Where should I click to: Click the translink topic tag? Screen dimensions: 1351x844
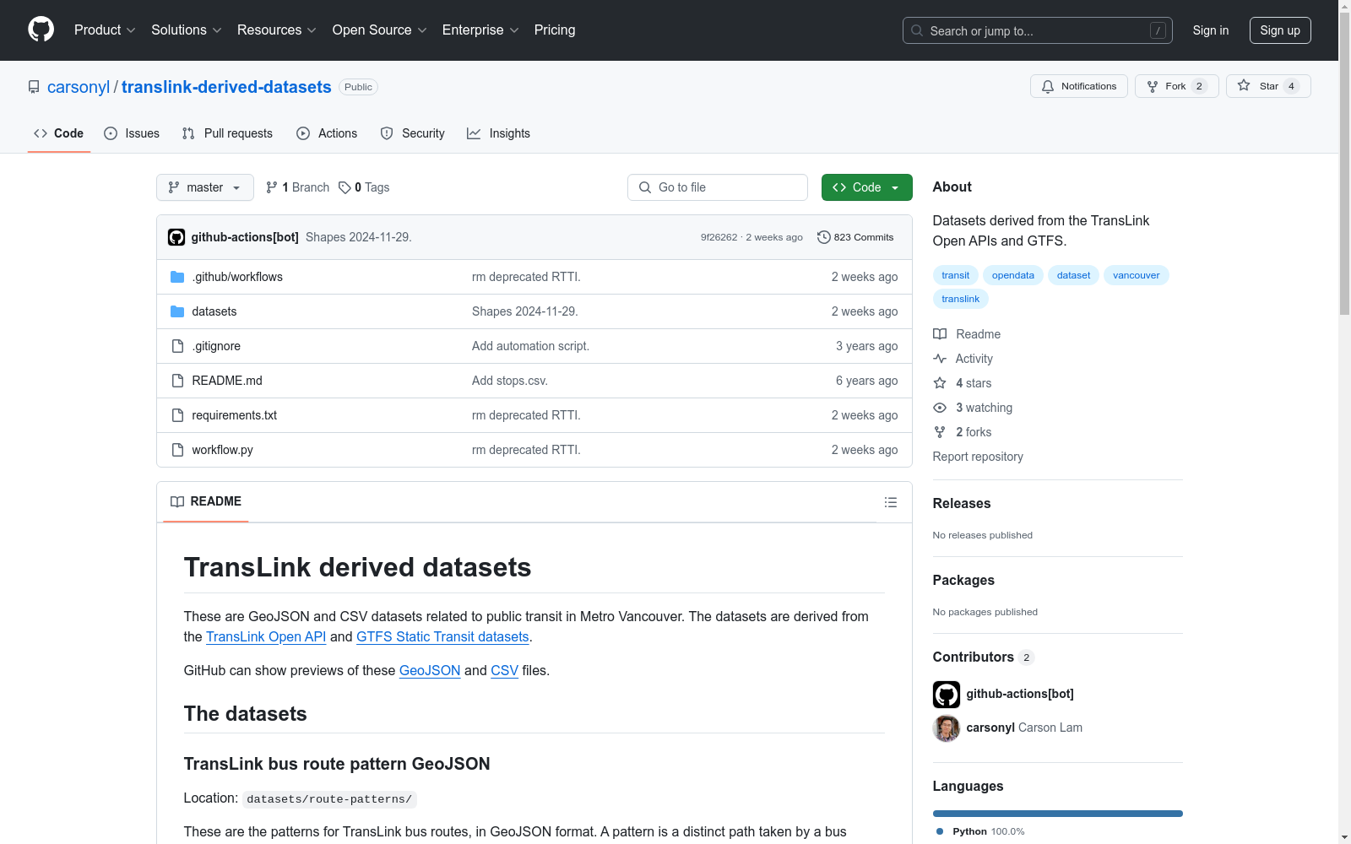961,299
